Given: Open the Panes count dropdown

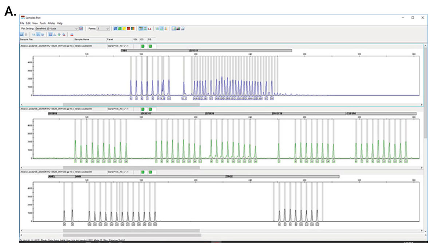Looking at the screenshot, I should (107, 28).
